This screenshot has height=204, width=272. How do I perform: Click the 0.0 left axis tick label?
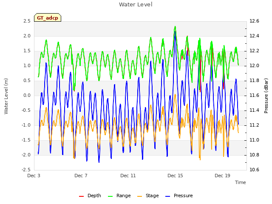tap(27, 96)
